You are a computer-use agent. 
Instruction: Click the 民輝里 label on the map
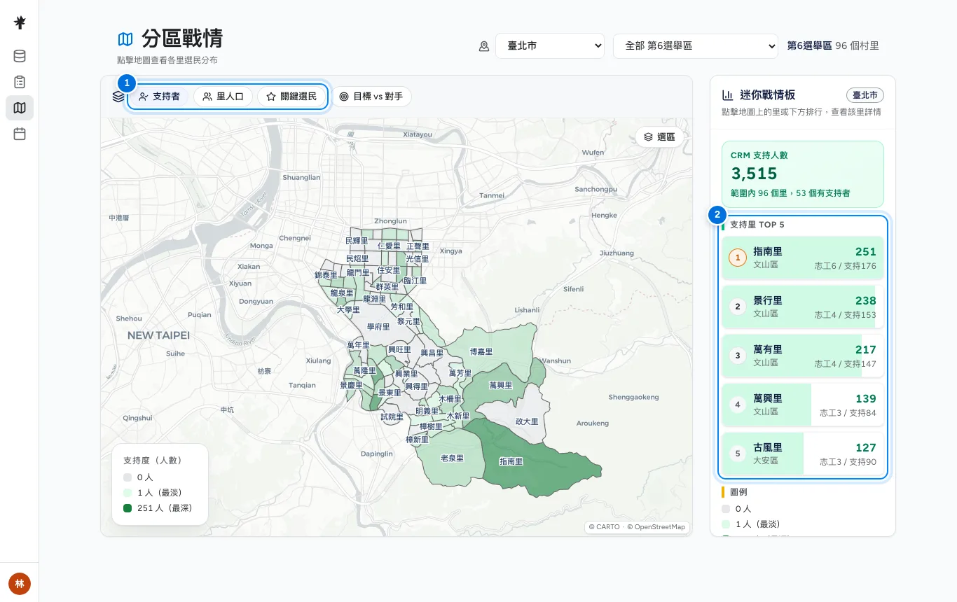tap(357, 241)
